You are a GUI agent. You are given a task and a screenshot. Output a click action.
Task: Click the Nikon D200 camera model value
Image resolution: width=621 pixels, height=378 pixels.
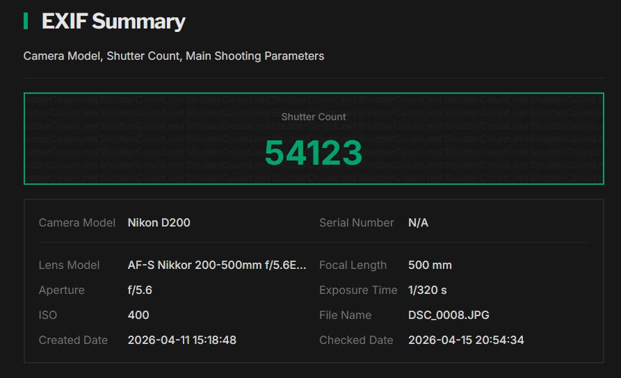tap(159, 222)
